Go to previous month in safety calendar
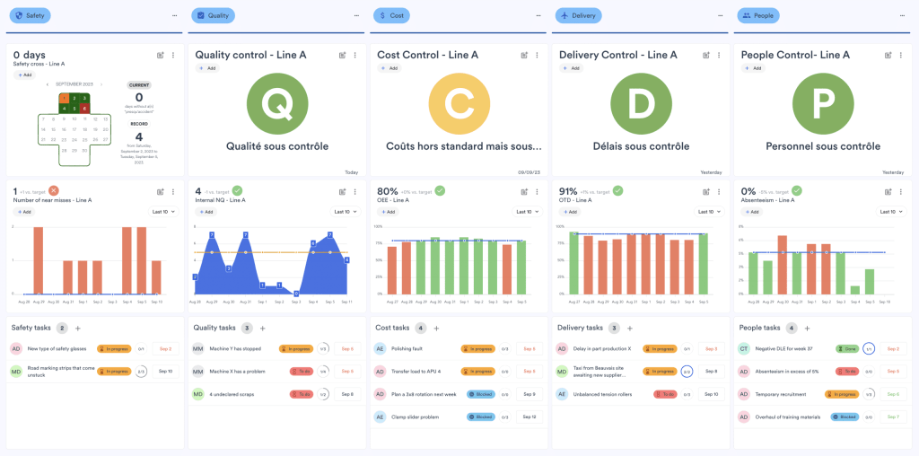919x456 pixels. coord(47,84)
